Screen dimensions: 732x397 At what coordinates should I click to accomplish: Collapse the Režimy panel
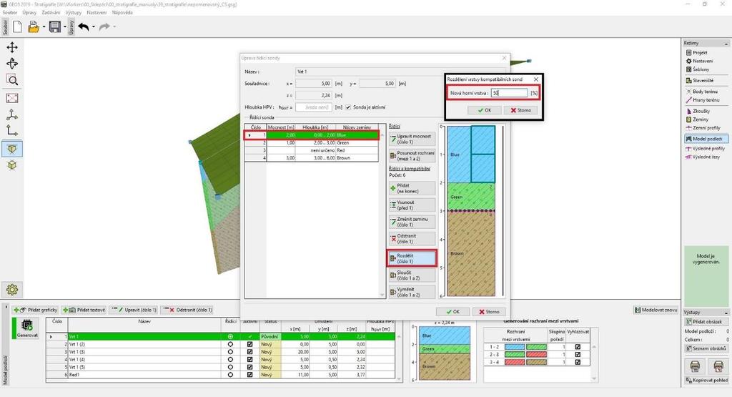coord(726,44)
